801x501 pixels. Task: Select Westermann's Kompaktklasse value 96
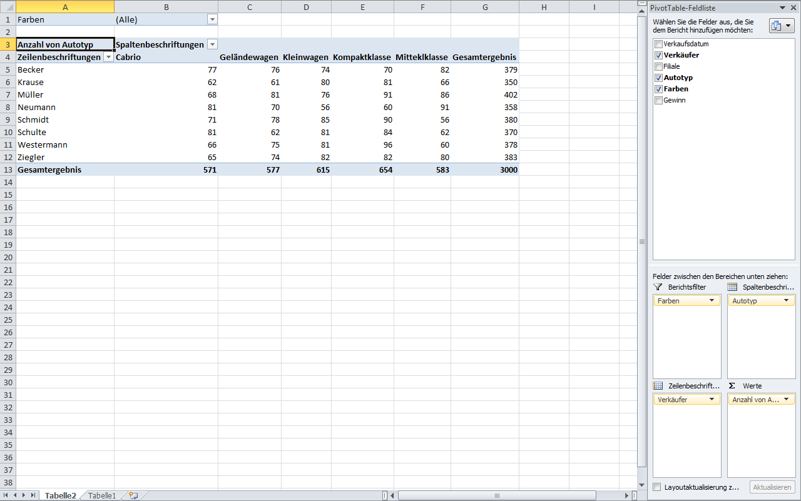363,144
